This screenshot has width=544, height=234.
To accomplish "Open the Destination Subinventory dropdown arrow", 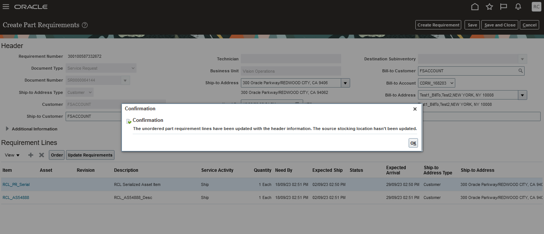I will pos(522,59).
